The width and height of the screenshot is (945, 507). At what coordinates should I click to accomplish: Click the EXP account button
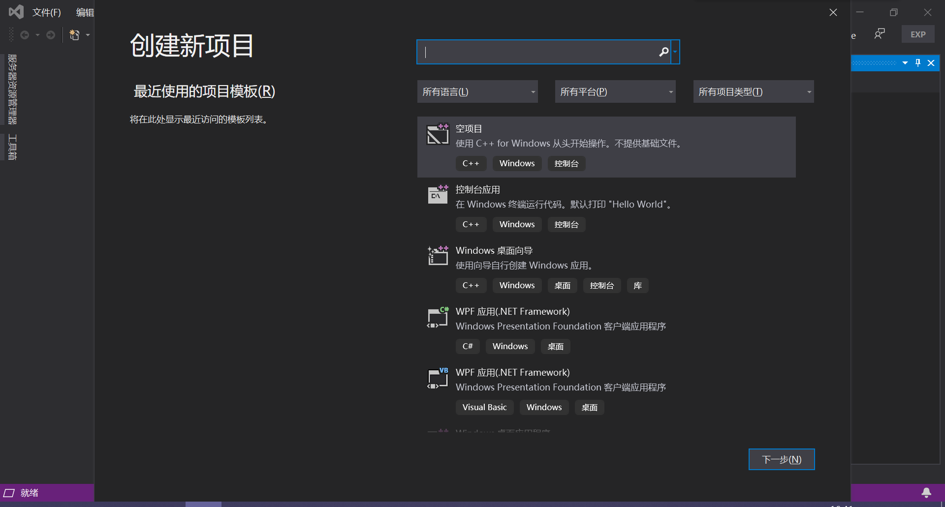(917, 34)
